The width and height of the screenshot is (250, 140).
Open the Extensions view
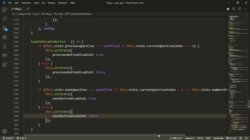(x=4, y=65)
